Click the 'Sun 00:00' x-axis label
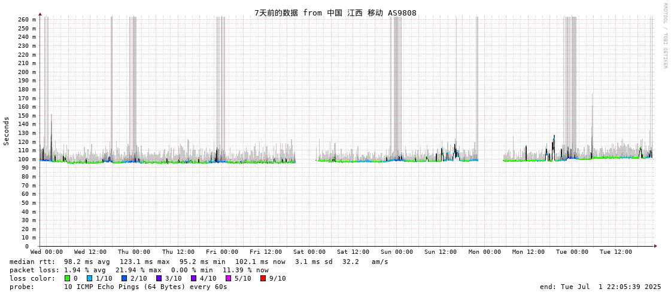Viewport: 671px width, 295px height. coord(397,253)
